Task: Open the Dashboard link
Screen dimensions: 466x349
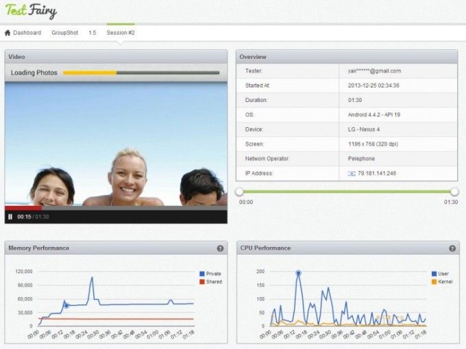Action: click(x=27, y=33)
